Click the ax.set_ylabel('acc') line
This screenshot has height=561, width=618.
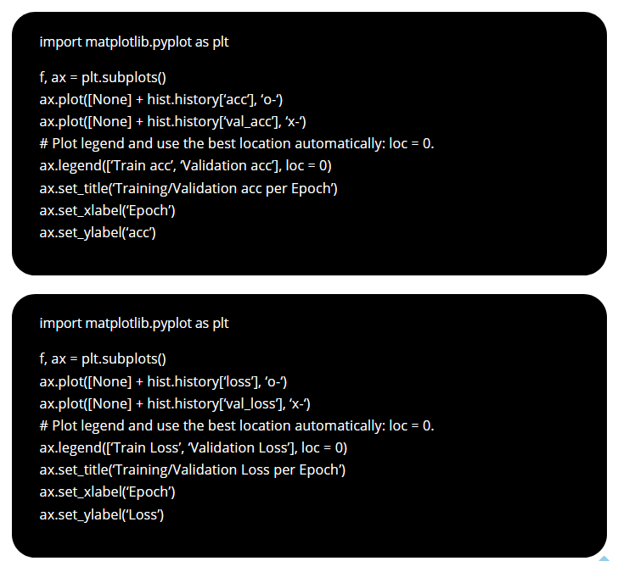coord(98,232)
